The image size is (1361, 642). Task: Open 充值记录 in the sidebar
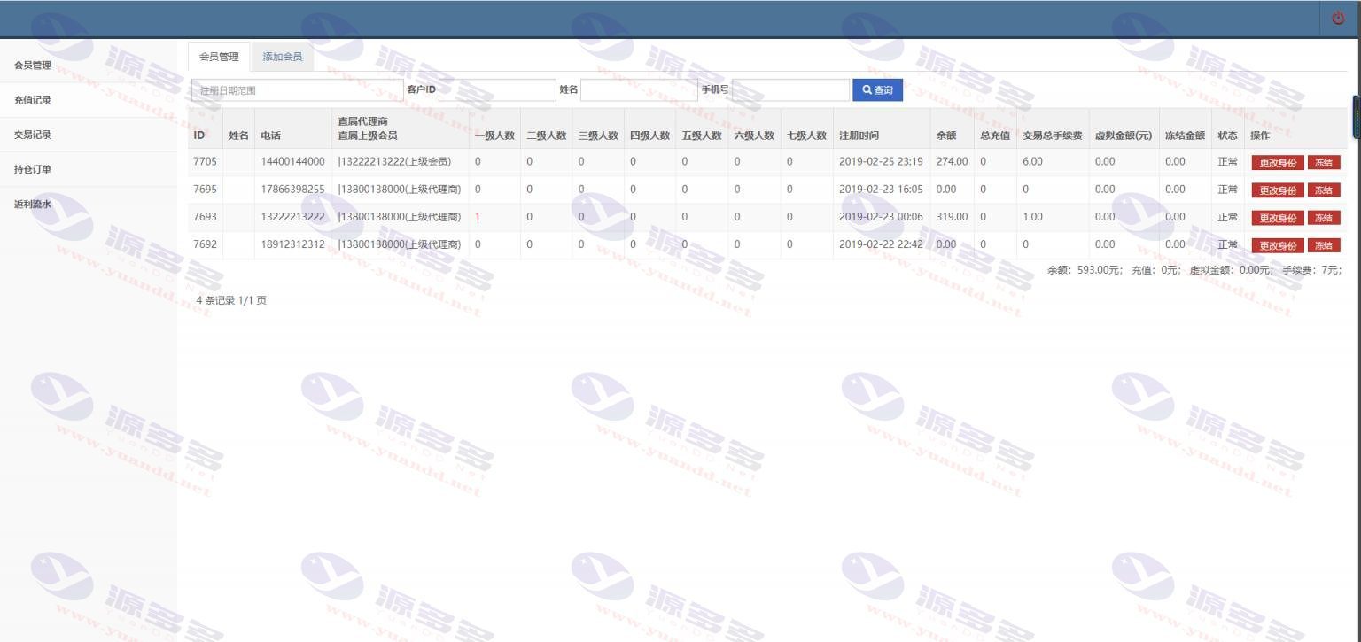(33, 100)
